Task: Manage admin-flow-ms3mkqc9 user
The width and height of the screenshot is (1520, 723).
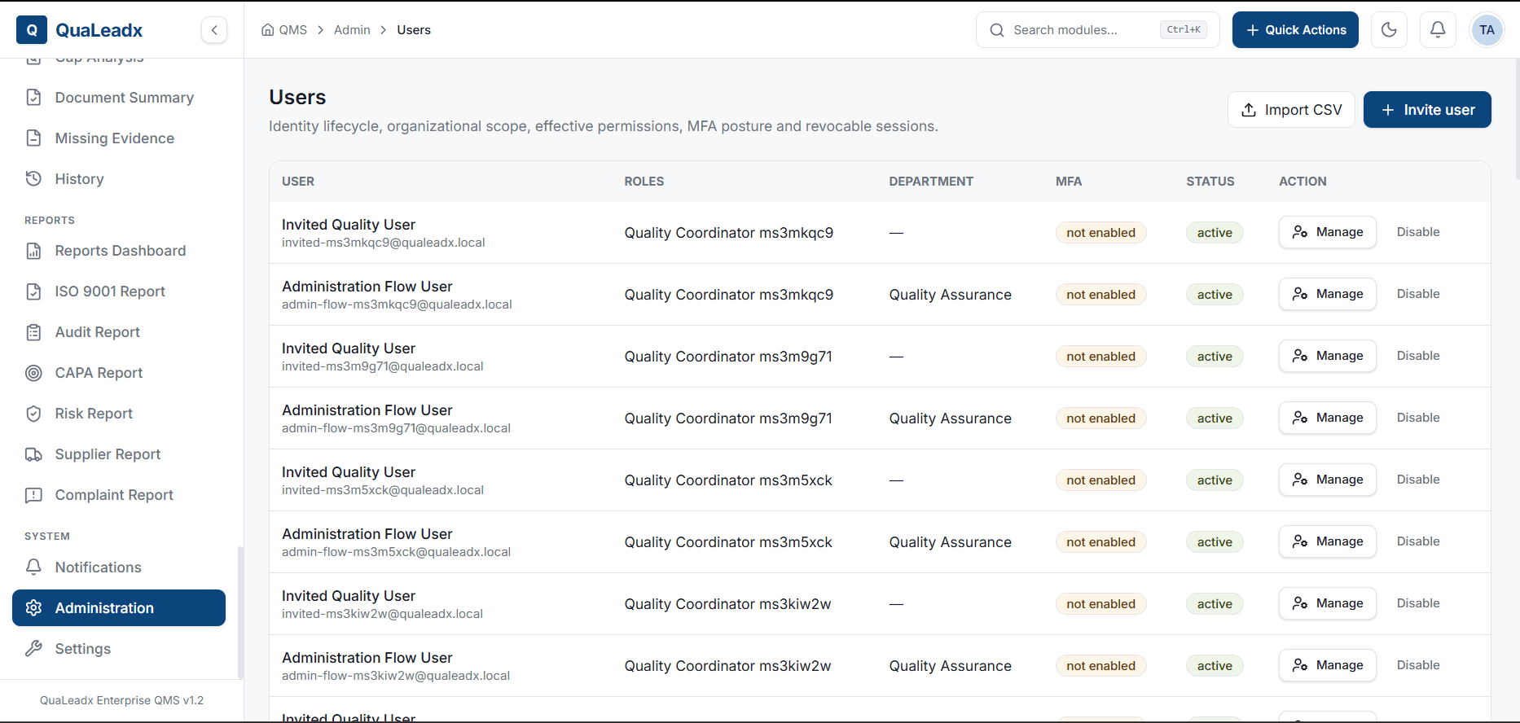Action: 1327,294
